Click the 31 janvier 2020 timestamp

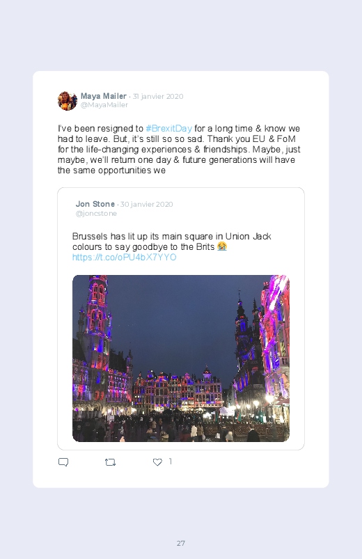pos(158,96)
